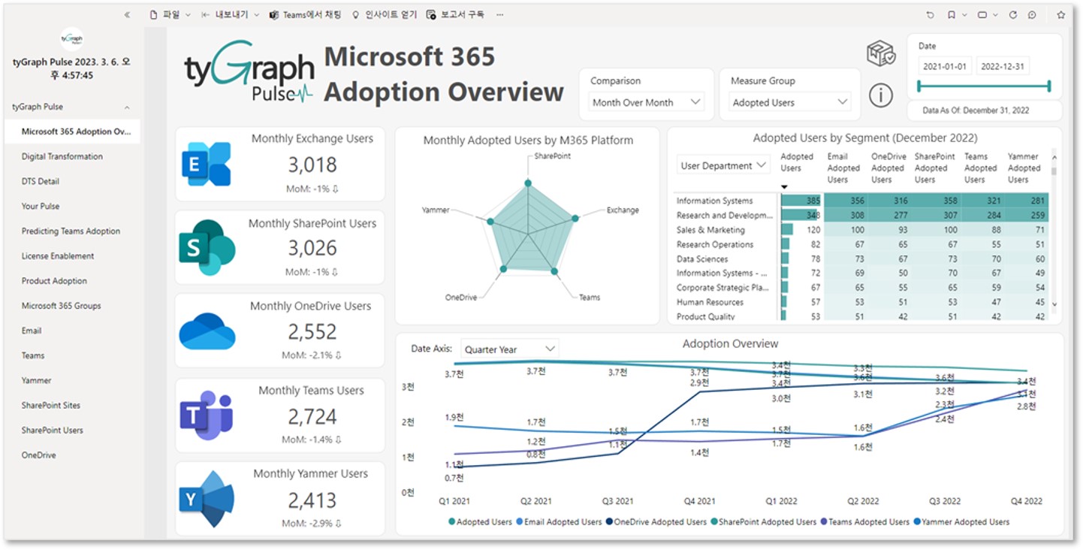The width and height of the screenshot is (1083, 550).
Task: Open the Comparison Month Over Month dropdown
Action: click(646, 102)
